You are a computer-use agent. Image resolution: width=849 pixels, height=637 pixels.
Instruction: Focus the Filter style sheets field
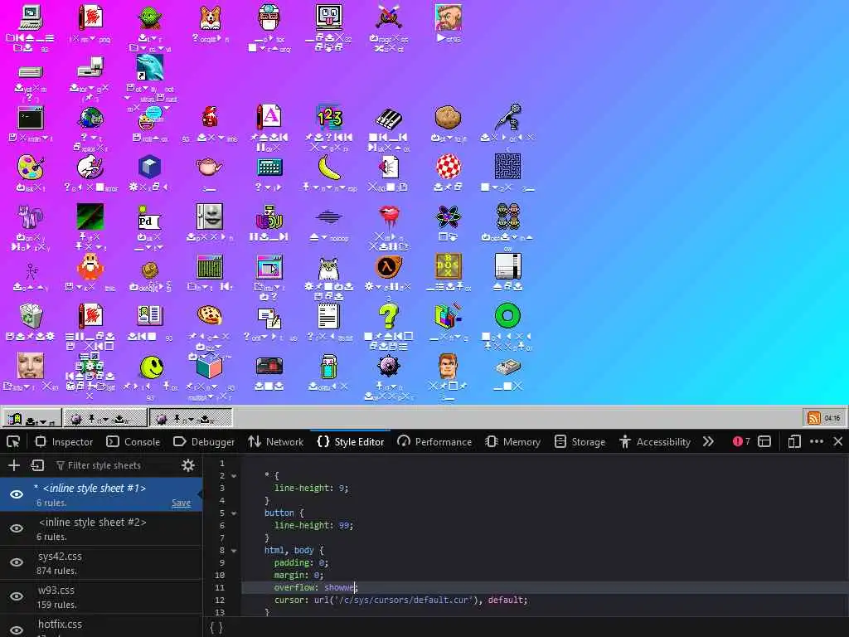pyautogui.click(x=113, y=465)
